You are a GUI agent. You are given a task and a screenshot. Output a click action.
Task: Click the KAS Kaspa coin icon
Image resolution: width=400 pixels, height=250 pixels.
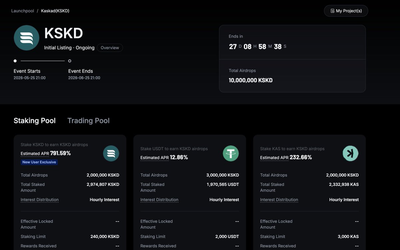(350, 154)
